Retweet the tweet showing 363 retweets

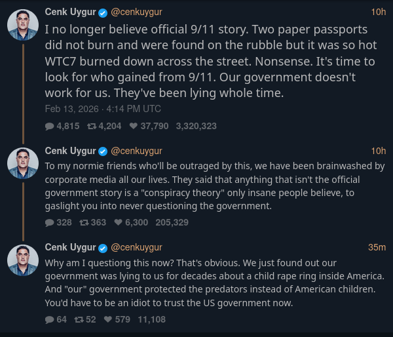[84, 222]
